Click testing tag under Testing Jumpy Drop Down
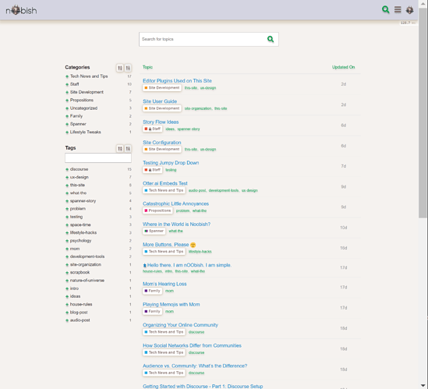The width and height of the screenshot is (428, 389). 171,170
